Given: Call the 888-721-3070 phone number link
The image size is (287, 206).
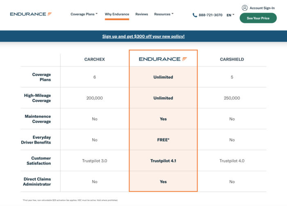Looking at the screenshot, I should (210, 15).
